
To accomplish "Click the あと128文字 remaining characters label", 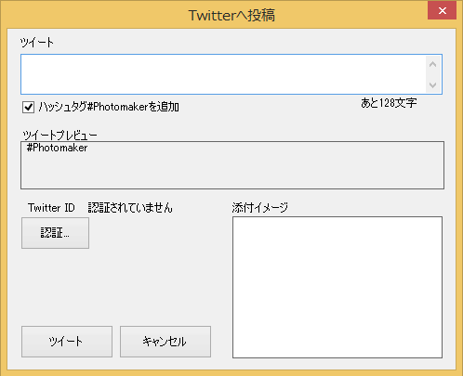I will coord(389,103).
